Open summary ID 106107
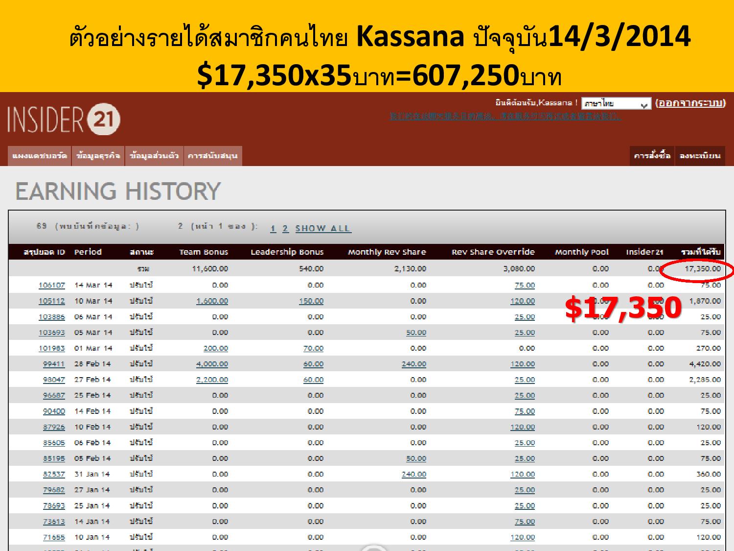 point(52,285)
